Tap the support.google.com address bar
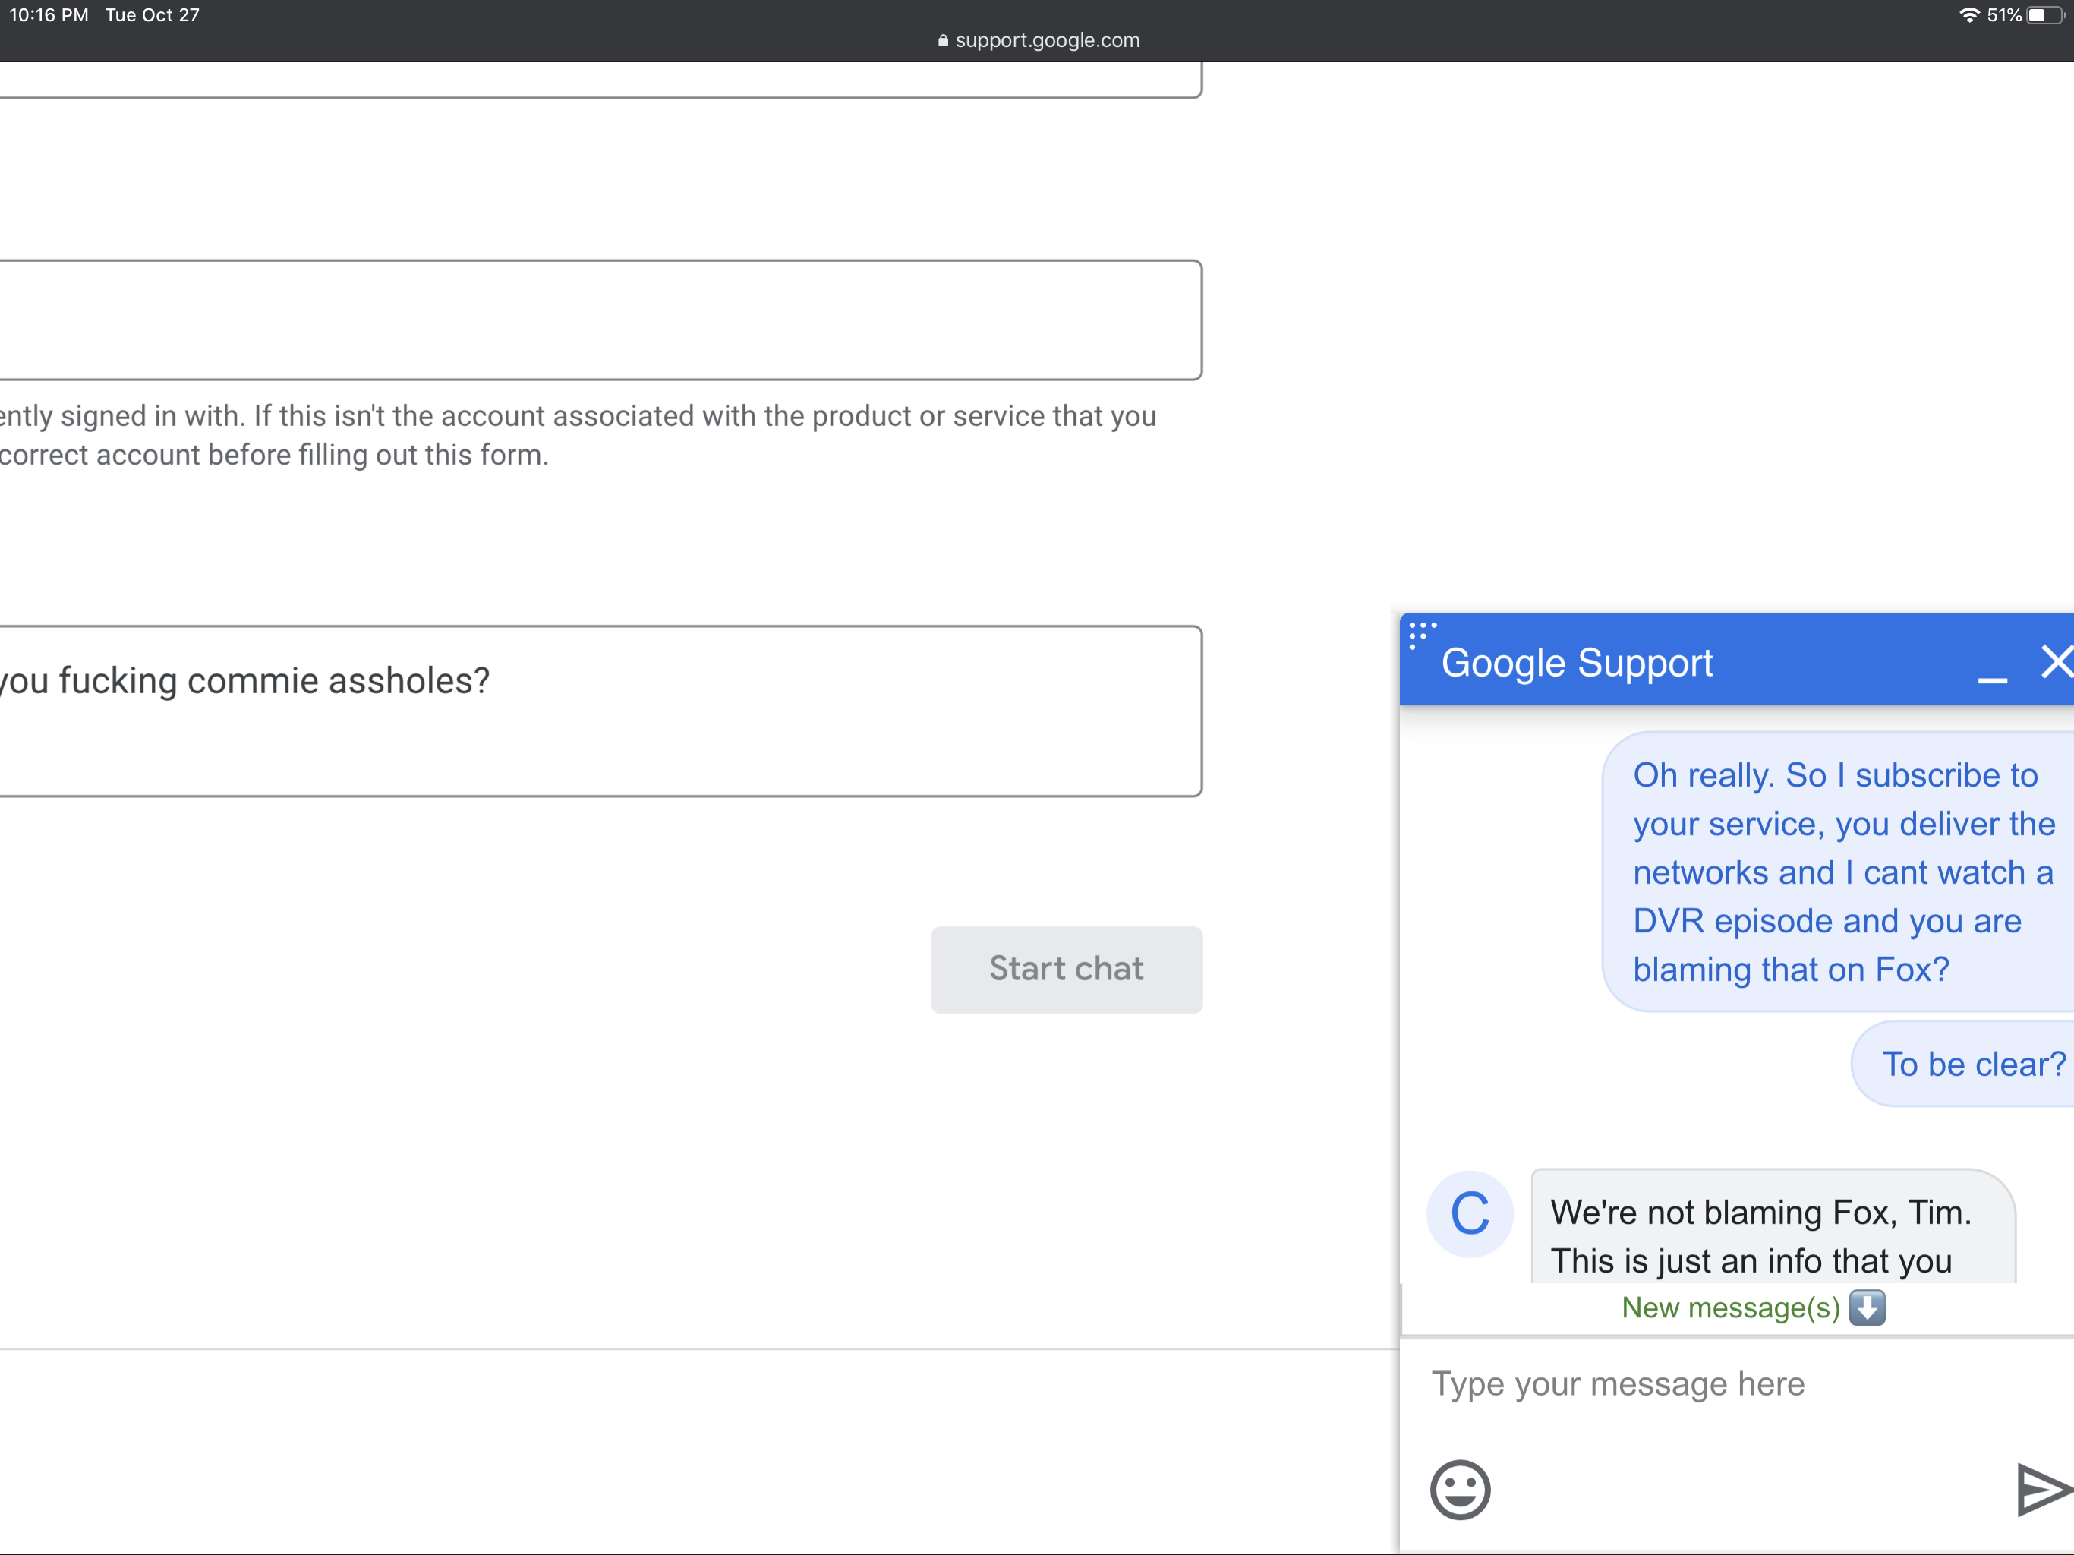 click(x=1038, y=40)
